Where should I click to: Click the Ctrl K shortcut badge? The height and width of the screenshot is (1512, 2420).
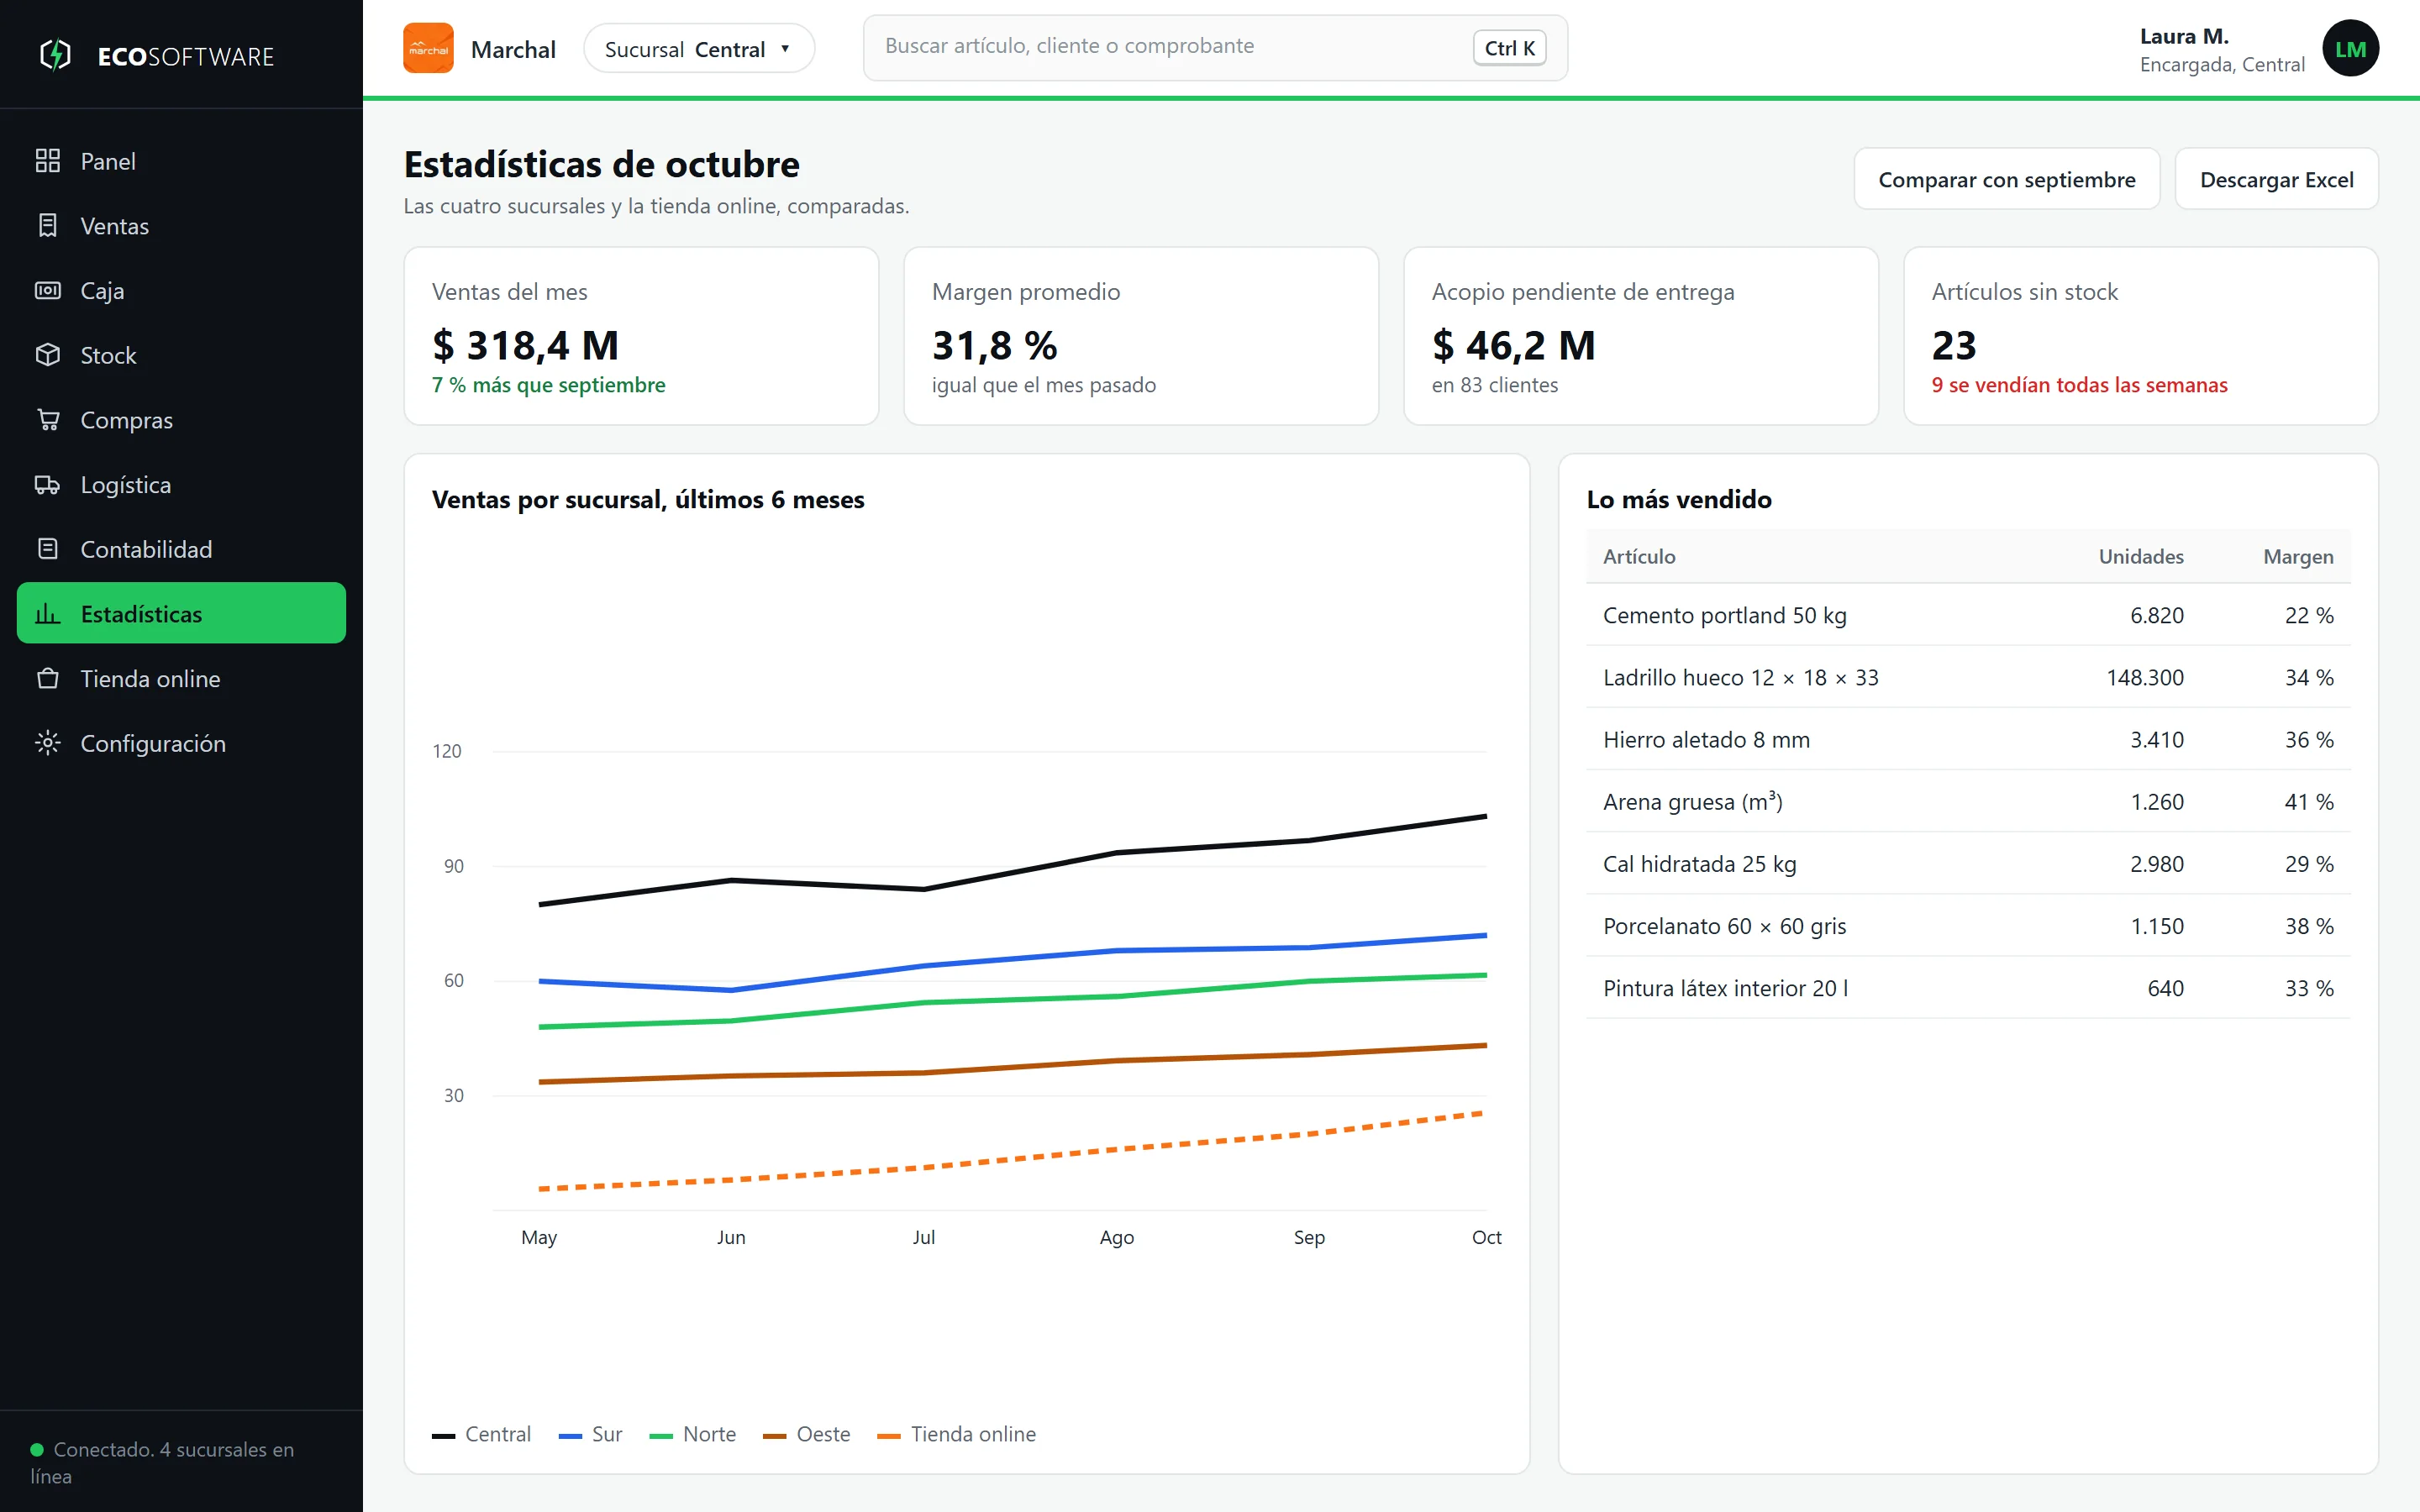click(1509, 48)
